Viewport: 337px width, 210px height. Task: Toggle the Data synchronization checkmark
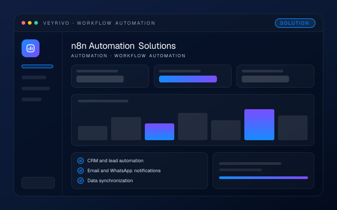point(81,181)
